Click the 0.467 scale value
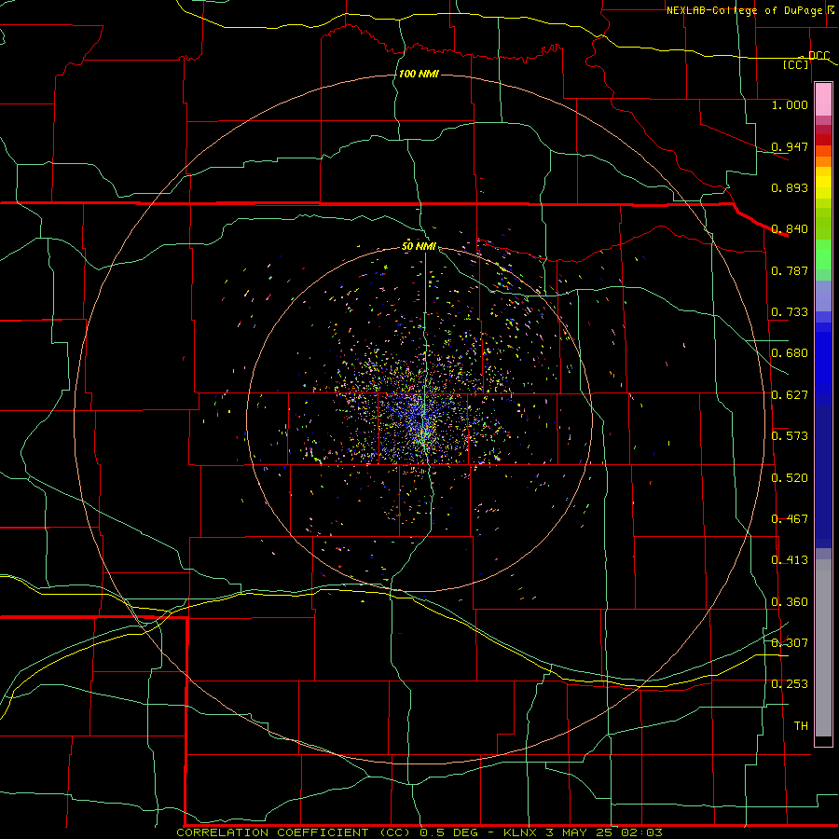This screenshot has height=839, width=839. click(x=790, y=519)
